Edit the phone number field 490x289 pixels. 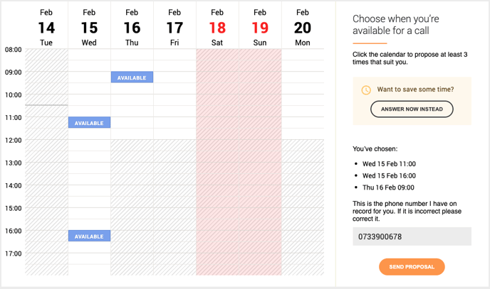point(412,236)
